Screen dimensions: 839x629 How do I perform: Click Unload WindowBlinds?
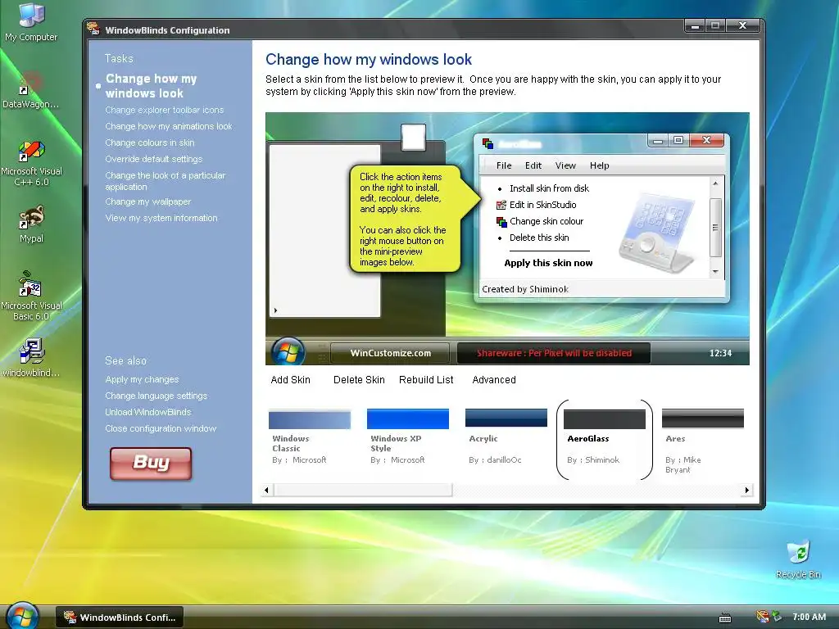(x=148, y=412)
